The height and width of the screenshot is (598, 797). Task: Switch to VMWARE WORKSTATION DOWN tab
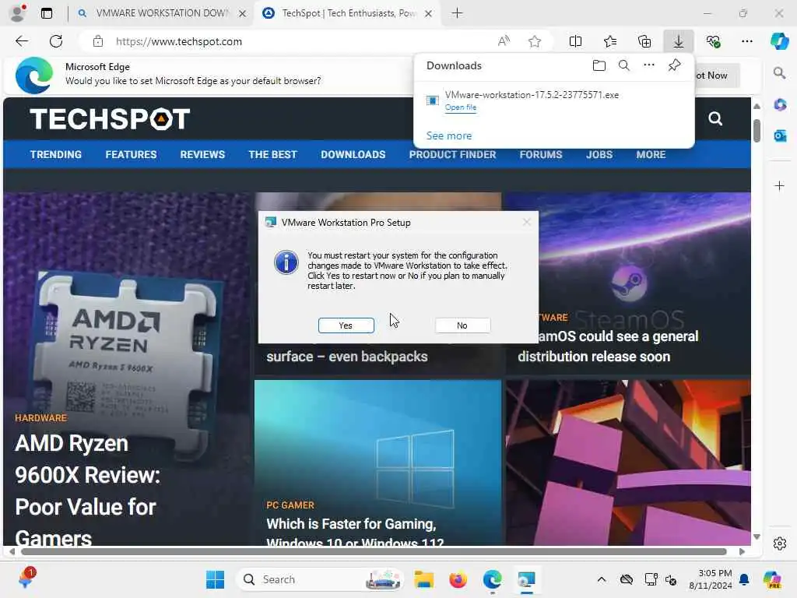pos(162,13)
